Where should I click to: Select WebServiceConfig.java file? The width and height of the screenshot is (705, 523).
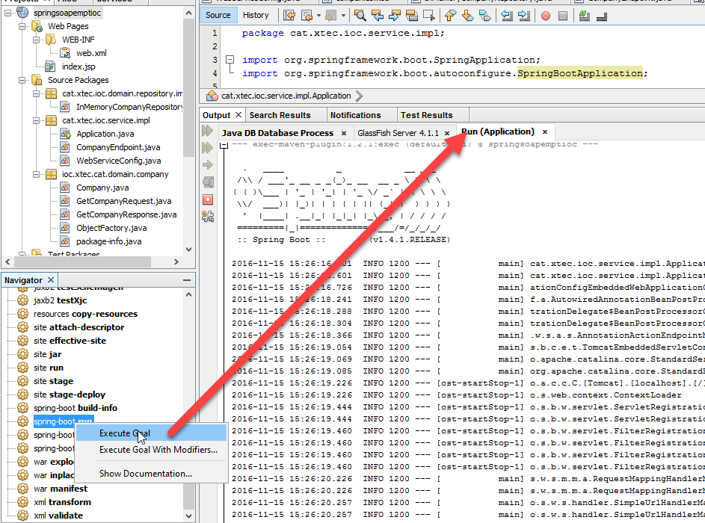[119, 161]
